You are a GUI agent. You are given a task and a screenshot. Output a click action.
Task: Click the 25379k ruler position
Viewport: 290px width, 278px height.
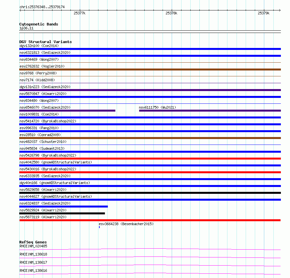click(x=264, y=13)
